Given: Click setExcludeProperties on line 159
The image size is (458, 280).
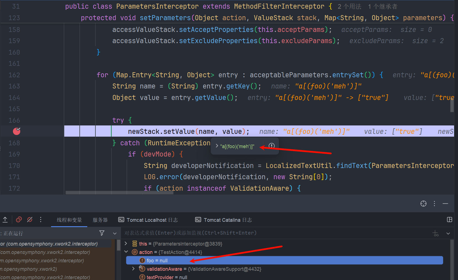Looking at the screenshot, I should [218, 41].
